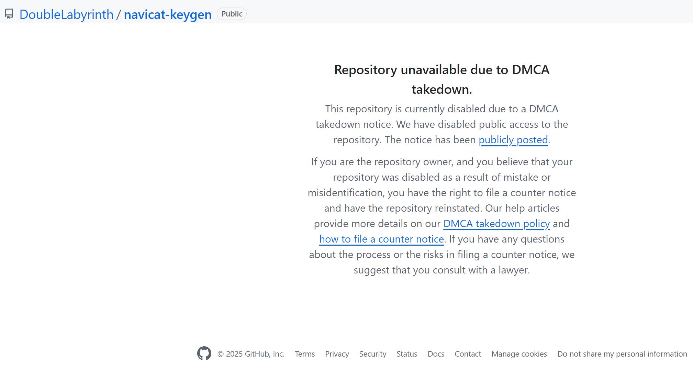Open Terms in the footer
The image size is (693, 370).
(305, 354)
